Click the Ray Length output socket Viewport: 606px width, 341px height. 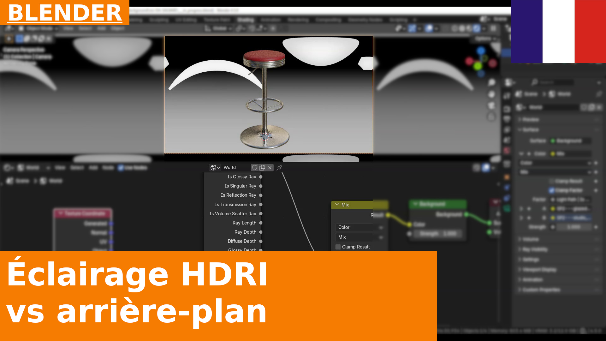(261, 223)
